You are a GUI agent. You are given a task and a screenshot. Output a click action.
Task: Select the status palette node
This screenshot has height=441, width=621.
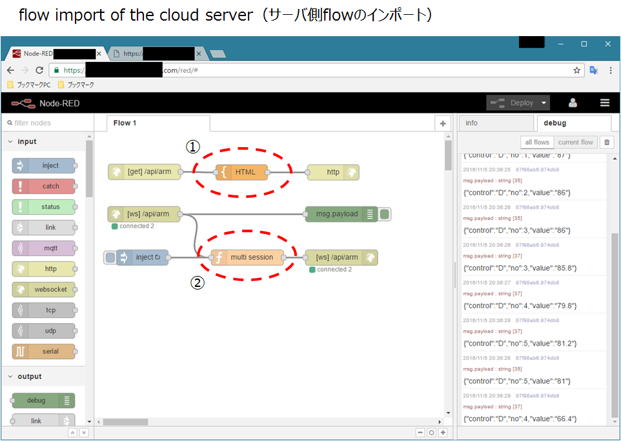tap(43, 207)
